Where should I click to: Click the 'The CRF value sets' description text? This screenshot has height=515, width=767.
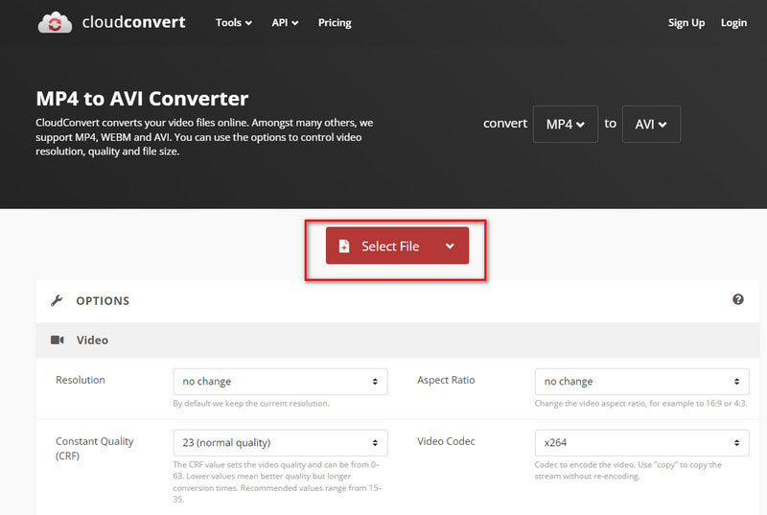coord(277,482)
